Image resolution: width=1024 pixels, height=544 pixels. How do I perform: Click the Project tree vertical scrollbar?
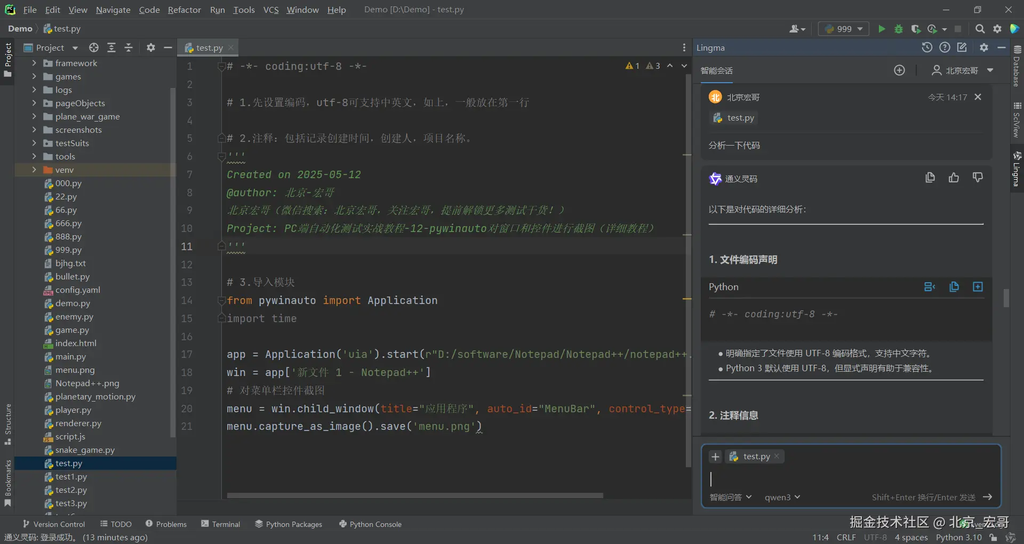click(172, 261)
